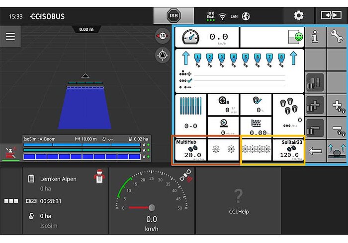Toggle seeding section number 8

pos(281,59)
